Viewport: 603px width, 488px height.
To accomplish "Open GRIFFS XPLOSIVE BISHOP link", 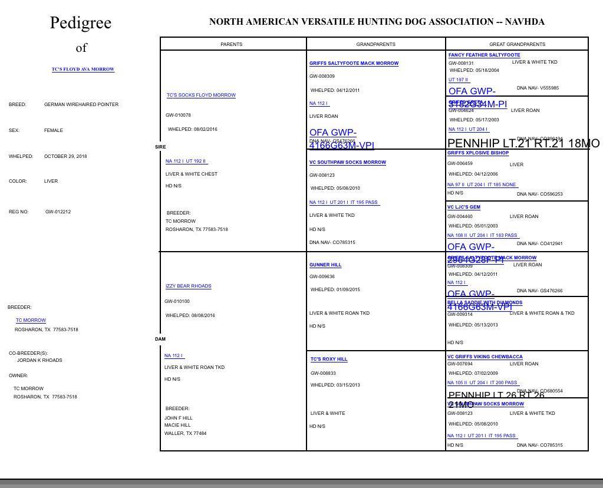I will (x=478, y=153).
